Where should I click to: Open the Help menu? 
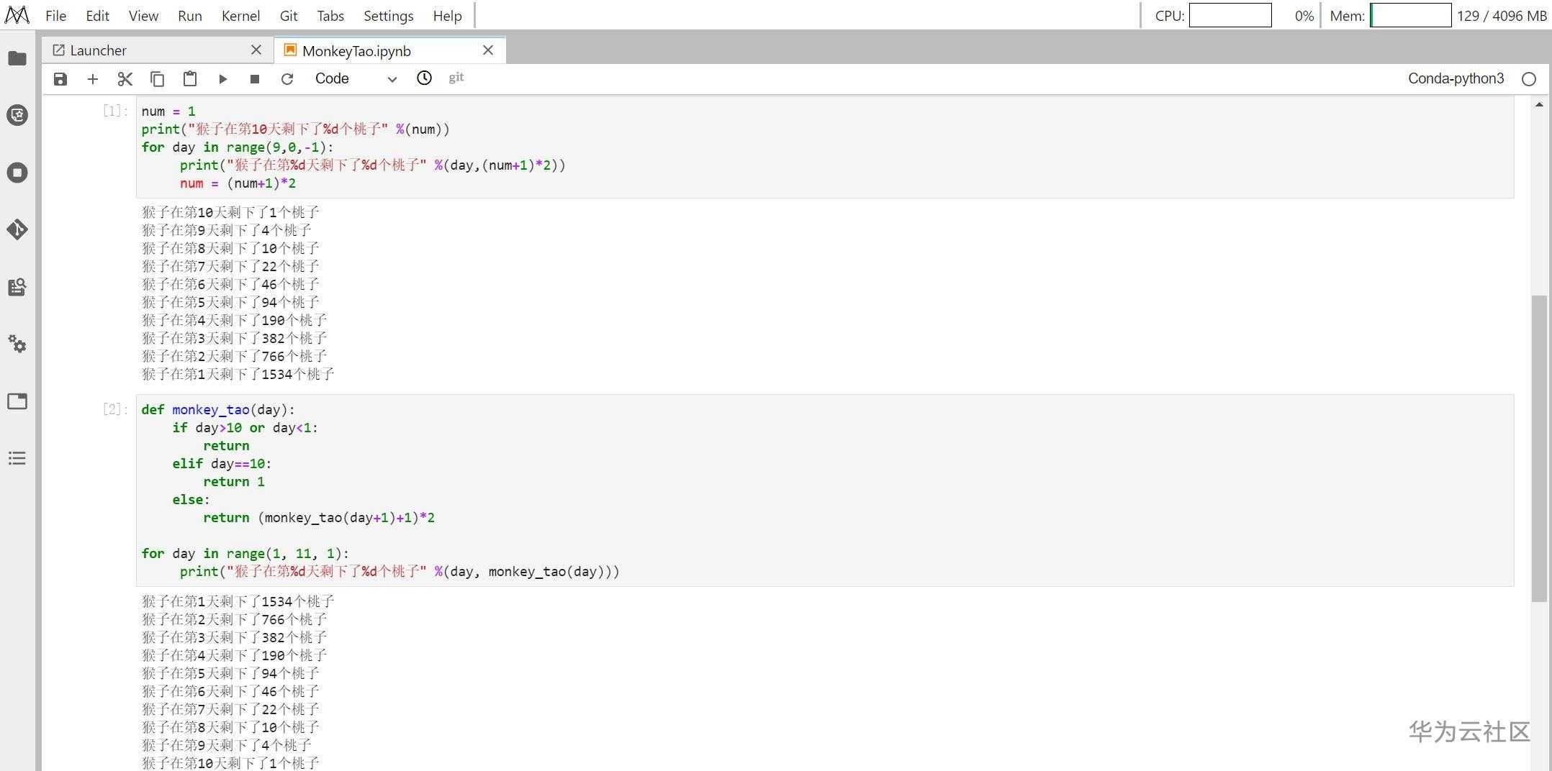[x=447, y=16]
